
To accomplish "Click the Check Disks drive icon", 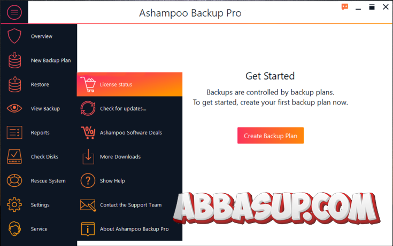I will point(14,156).
